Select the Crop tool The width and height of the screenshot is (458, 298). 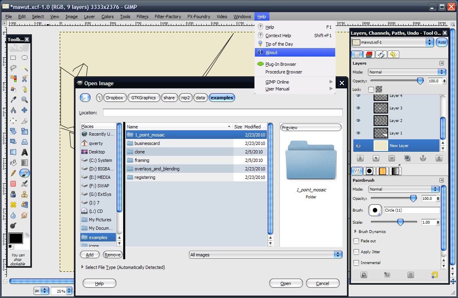pos(25,121)
